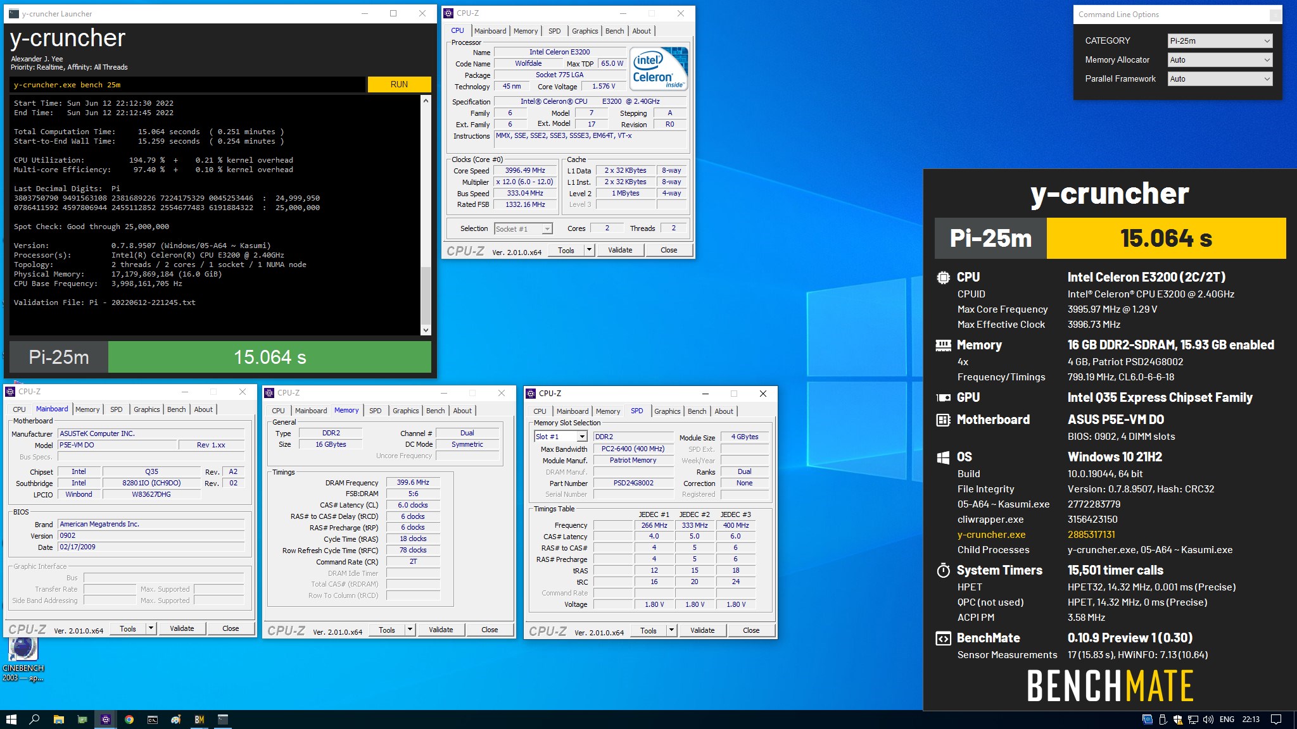Expand Tools arrow in CPU-Z CPU window
Viewport: 1297px width, 729px height.
pos(589,250)
